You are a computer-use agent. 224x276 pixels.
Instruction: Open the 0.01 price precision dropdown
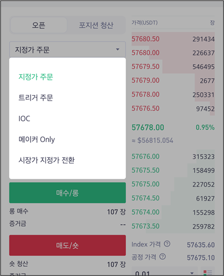(164, 273)
